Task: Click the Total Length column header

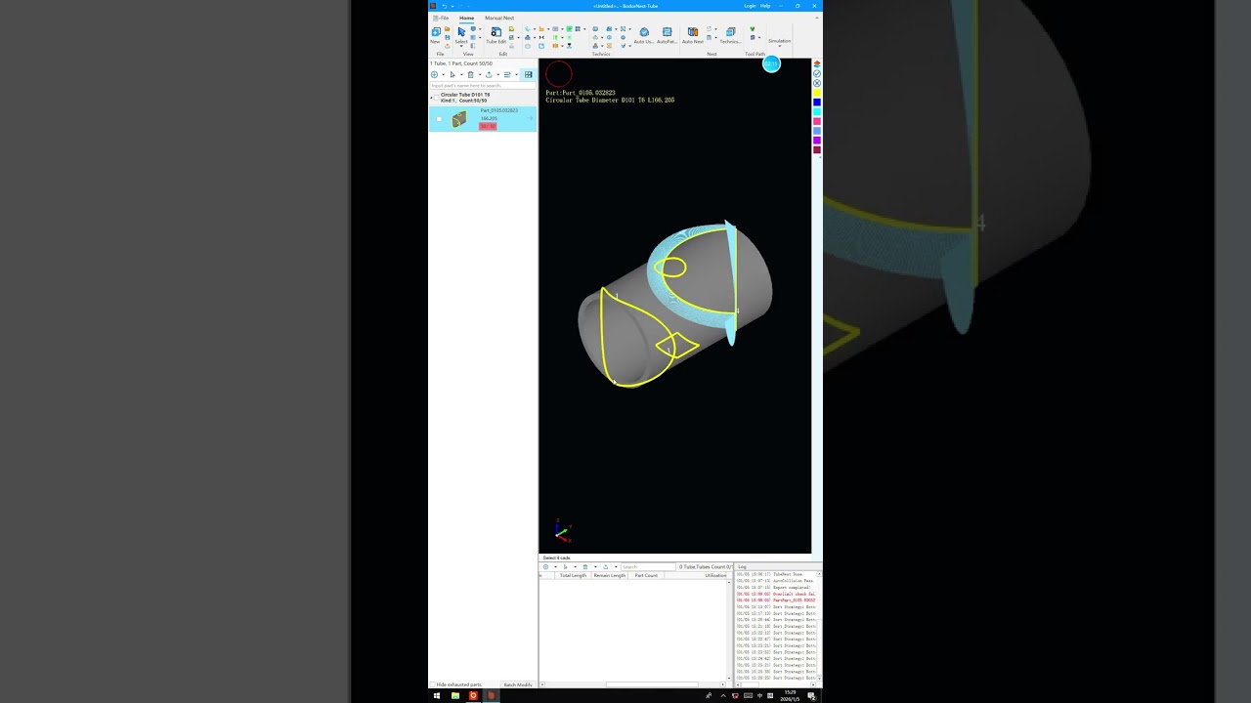Action: (573, 575)
